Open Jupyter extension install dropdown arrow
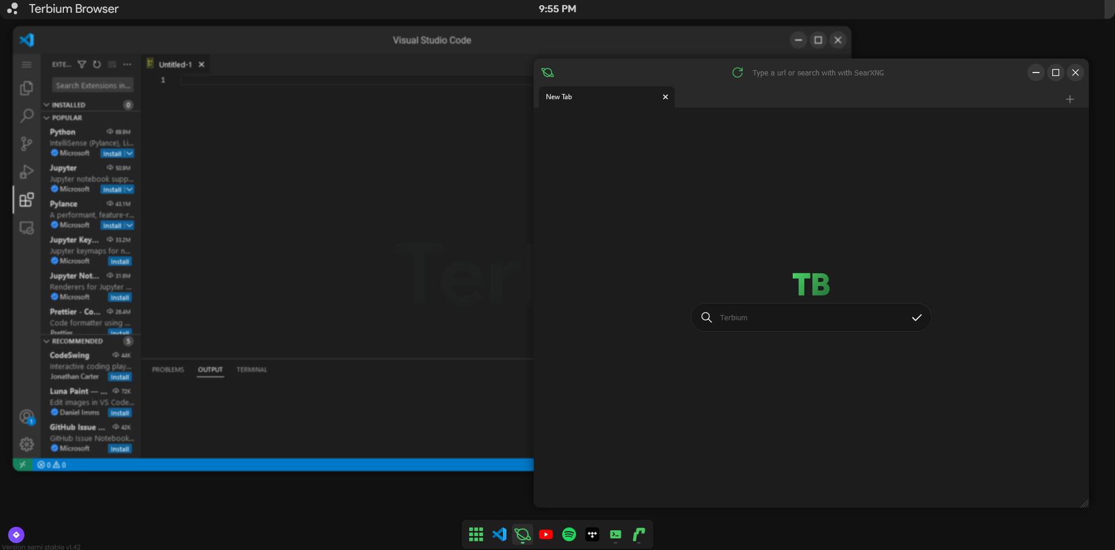The image size is (1115, 550). click(x=130, y=190)
